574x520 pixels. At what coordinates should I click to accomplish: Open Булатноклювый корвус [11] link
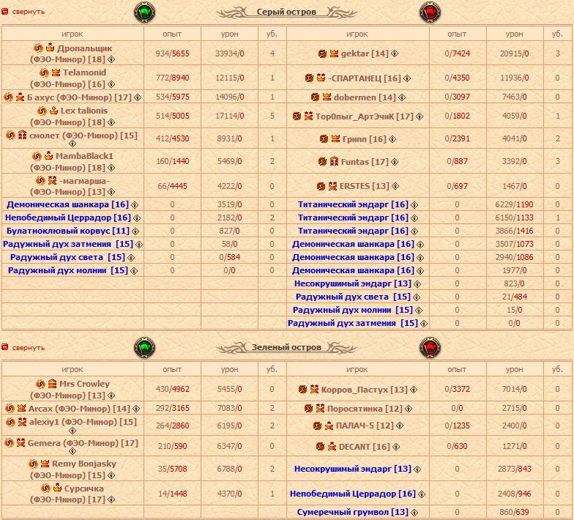pos(67,231)
